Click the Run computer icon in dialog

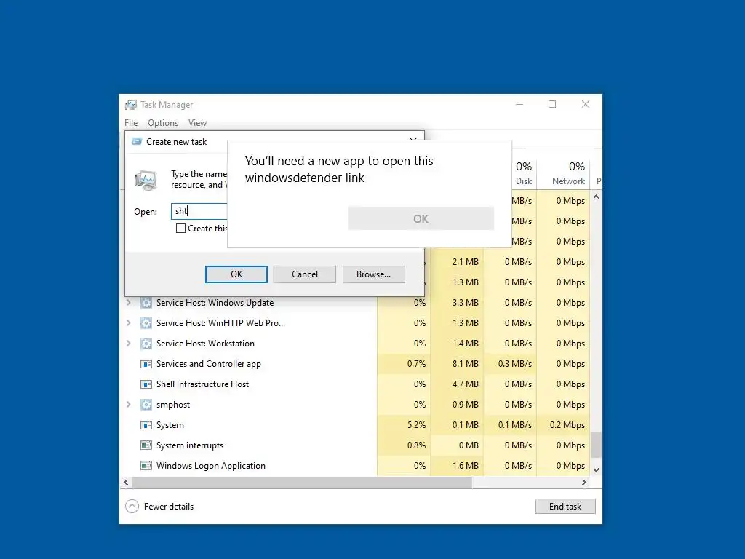coord(146,181)
